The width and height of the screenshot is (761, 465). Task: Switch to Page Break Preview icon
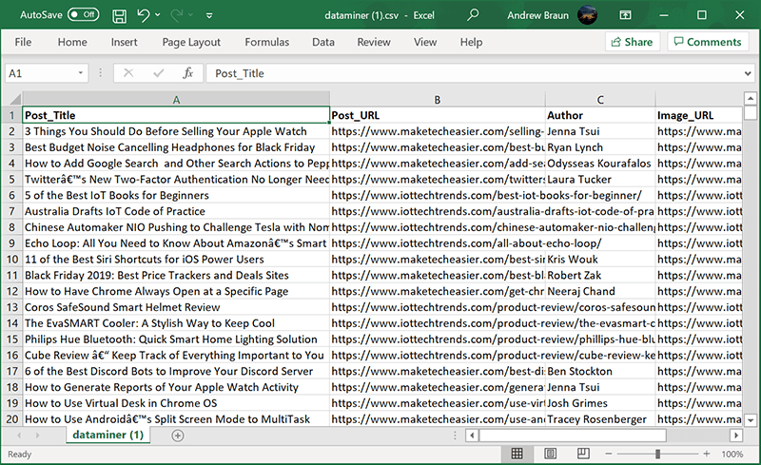583,454
